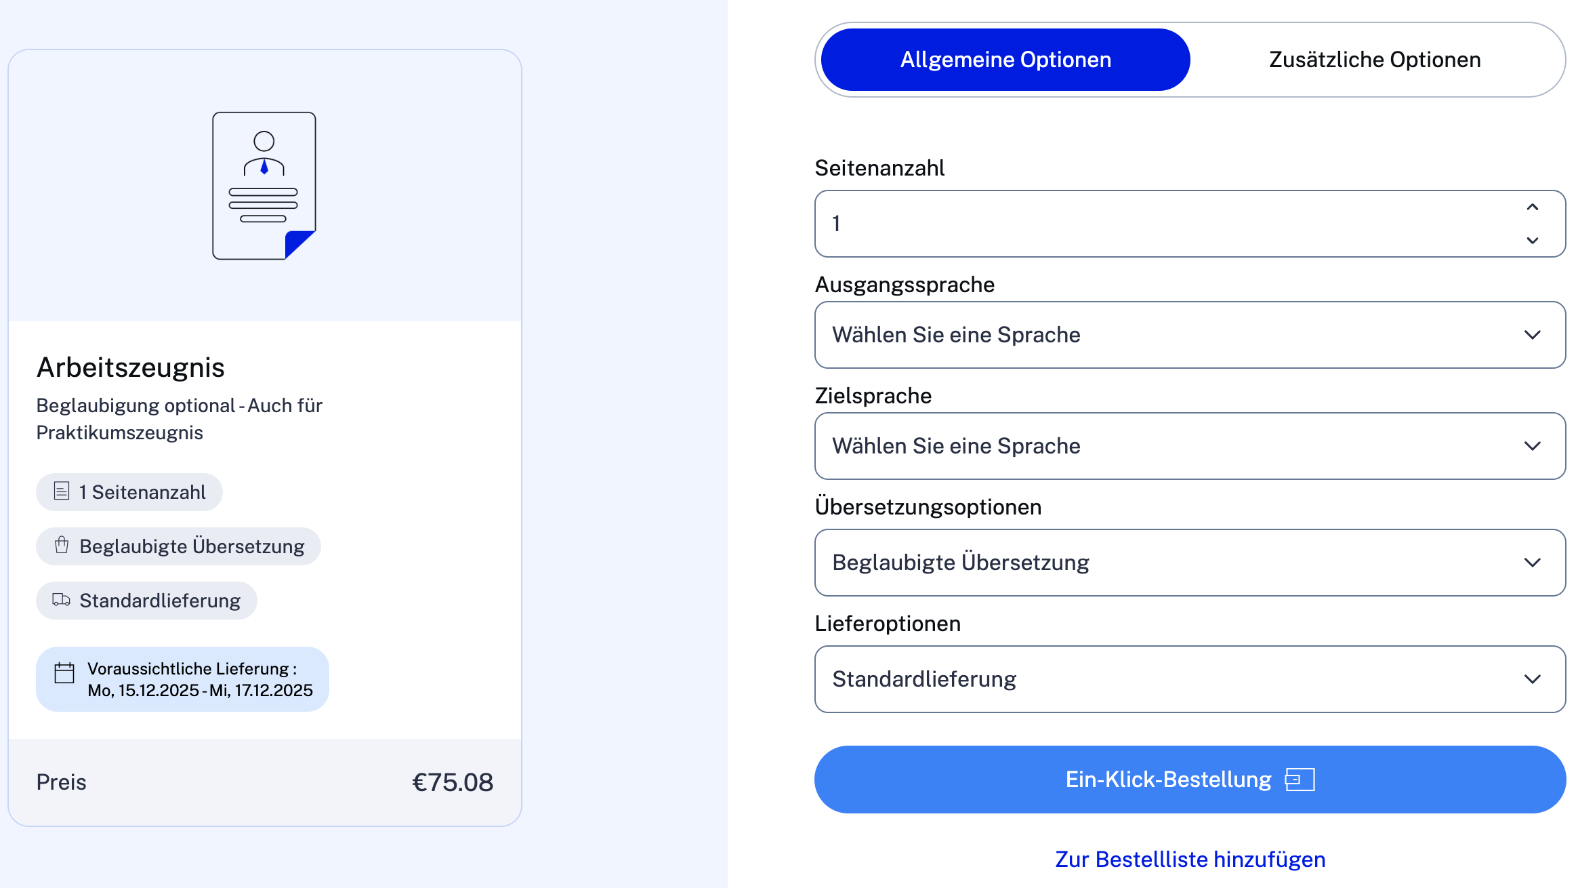
Task: Click the Zur Bestellliste hinzufügen link
Action: tap(1190, 859)
